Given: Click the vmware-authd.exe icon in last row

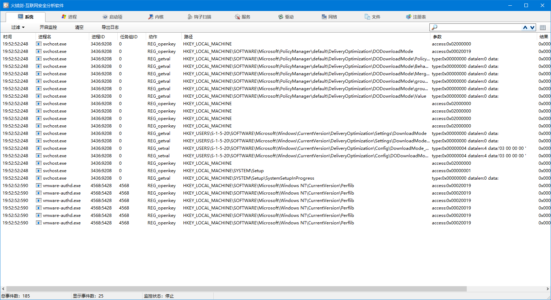Looking at the screenshot, I should [39, 223].
